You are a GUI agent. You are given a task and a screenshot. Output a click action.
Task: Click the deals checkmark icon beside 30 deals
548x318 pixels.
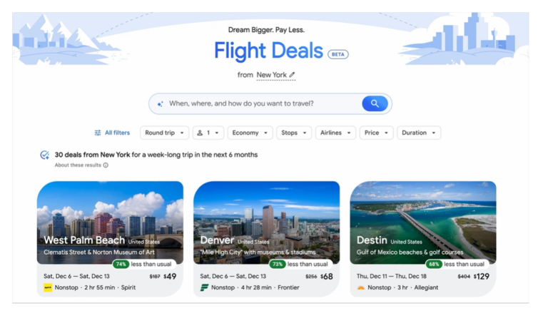(45, 155)
